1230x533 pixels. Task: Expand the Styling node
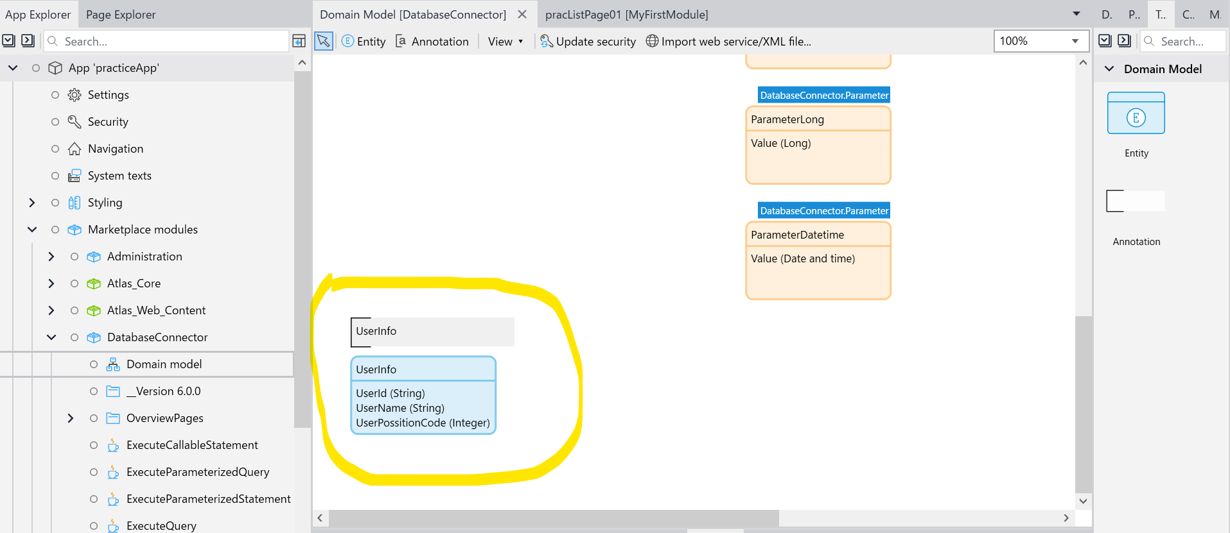[32, 203]
